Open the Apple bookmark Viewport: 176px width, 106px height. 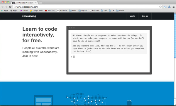tap(14, 11)
